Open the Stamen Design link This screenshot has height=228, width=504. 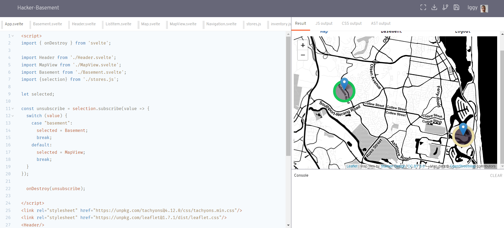393,166
